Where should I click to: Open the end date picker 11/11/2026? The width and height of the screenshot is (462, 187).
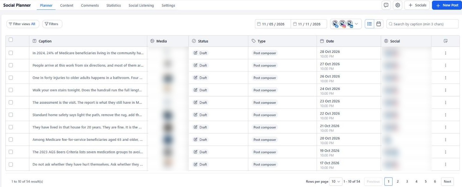(309, 24)
